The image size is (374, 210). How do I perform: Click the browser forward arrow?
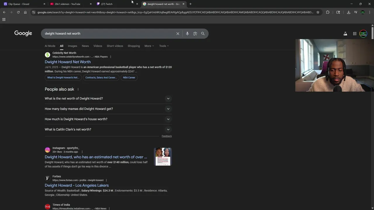pyautogui.click(x=11, y=12)
